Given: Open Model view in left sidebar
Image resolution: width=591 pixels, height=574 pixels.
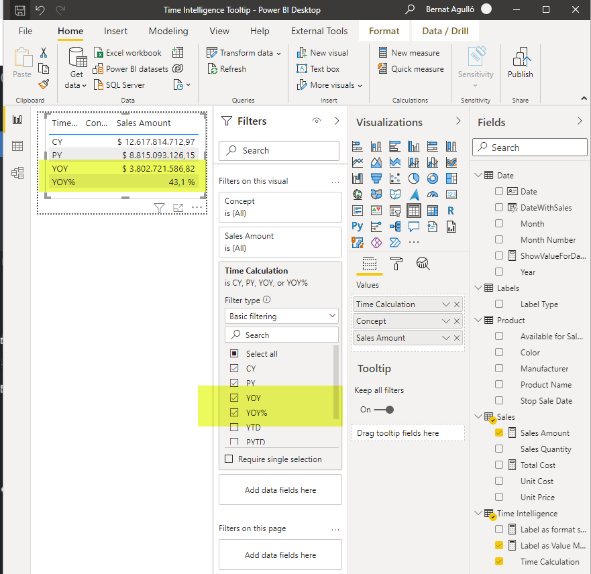Looking at the screenshot, I should (17, 173).
